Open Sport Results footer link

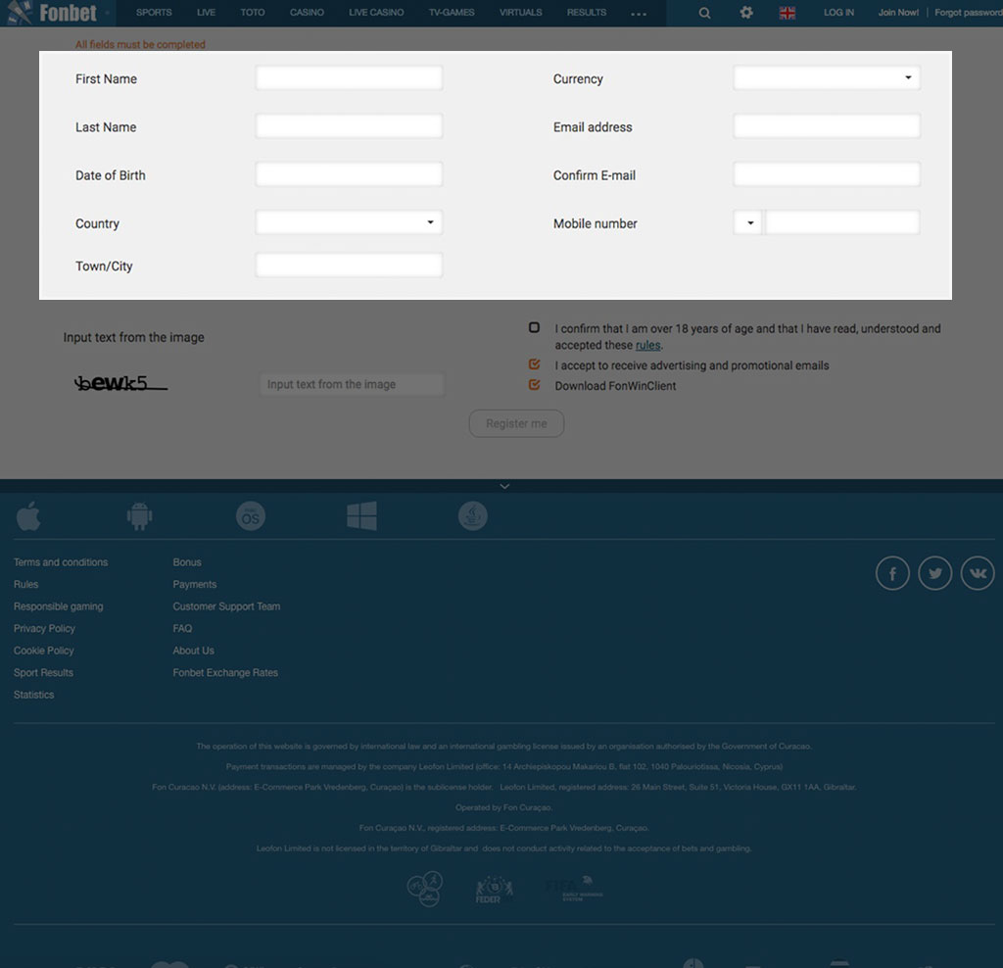pyautogui.click(x=43, y=672)
